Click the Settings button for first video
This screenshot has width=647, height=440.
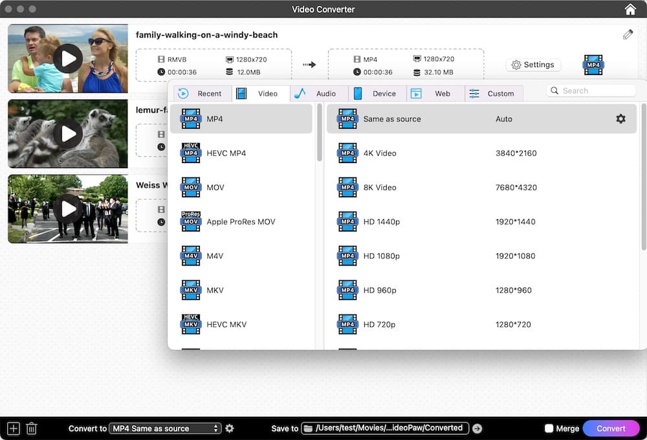pos(533,65)
